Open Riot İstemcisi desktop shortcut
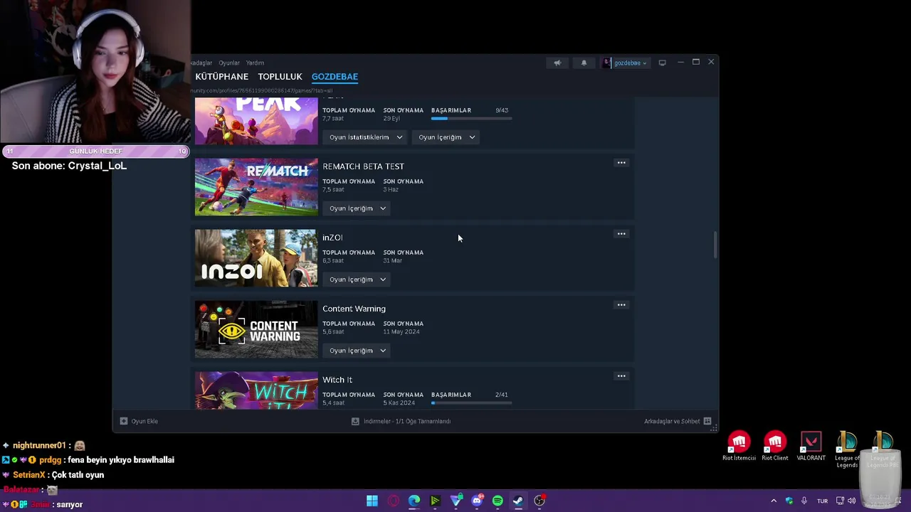This screenshot has height=512, width=911. (x=739, y=447)
